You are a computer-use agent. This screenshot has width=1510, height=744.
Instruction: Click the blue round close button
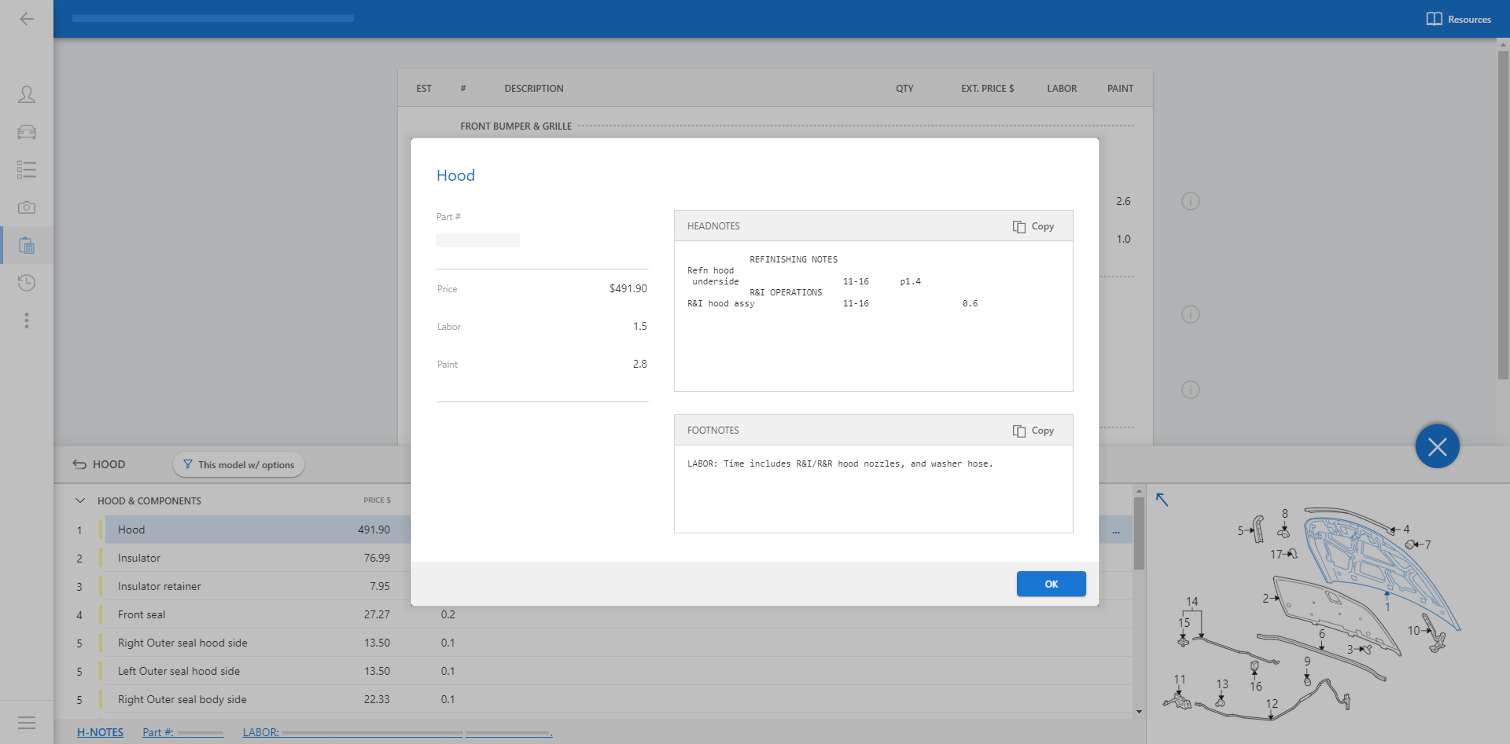[x=1437, y=447]
